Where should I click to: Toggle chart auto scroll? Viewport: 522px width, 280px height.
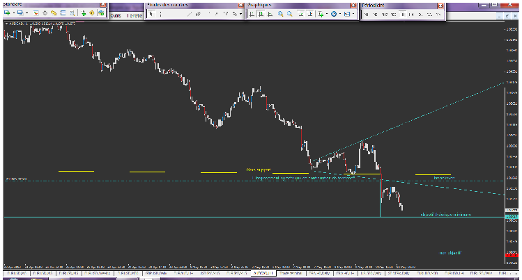click(x=301, y=14)
